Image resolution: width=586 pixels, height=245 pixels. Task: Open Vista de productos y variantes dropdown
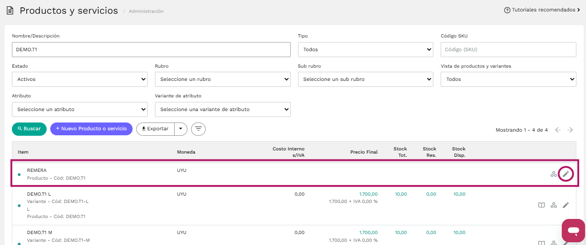point(508,79)
